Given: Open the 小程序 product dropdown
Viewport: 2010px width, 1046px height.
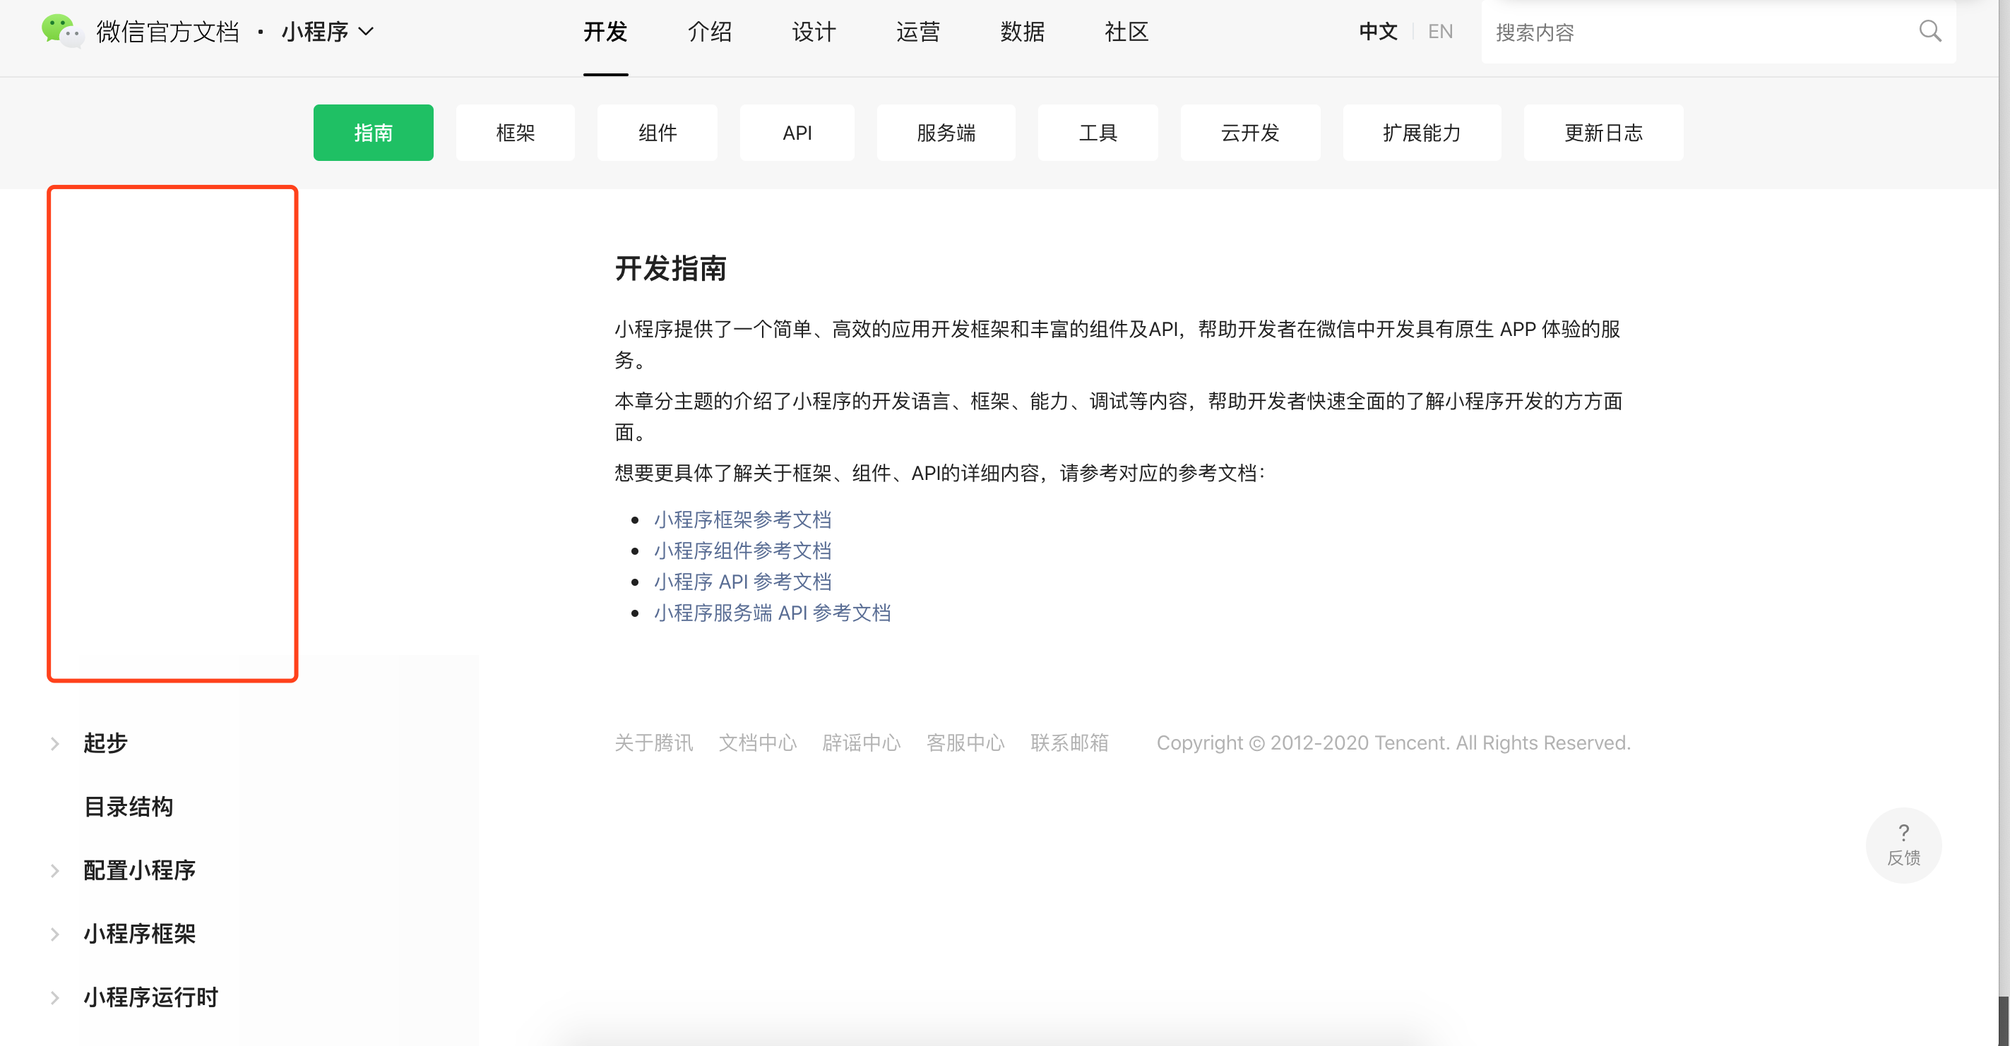Looking at the screenshot, I should (x=328, y=32).
